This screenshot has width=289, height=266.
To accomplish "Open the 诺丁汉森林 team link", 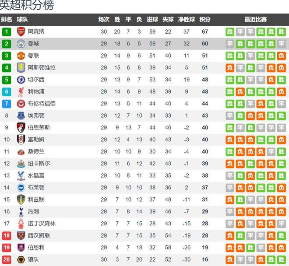I will tap(42, 224).
